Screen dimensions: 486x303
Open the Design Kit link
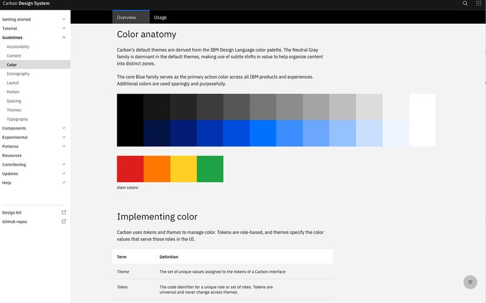tap(12, 213)
